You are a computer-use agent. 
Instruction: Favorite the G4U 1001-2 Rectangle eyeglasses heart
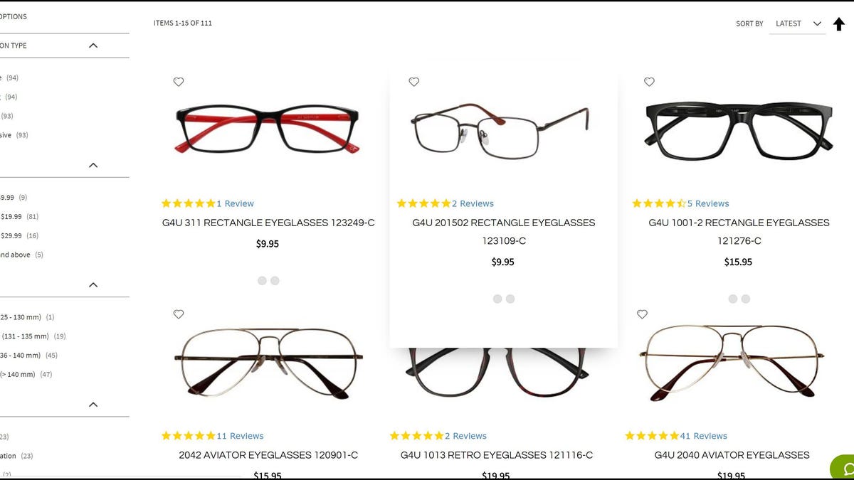click(x=649, y=82)
